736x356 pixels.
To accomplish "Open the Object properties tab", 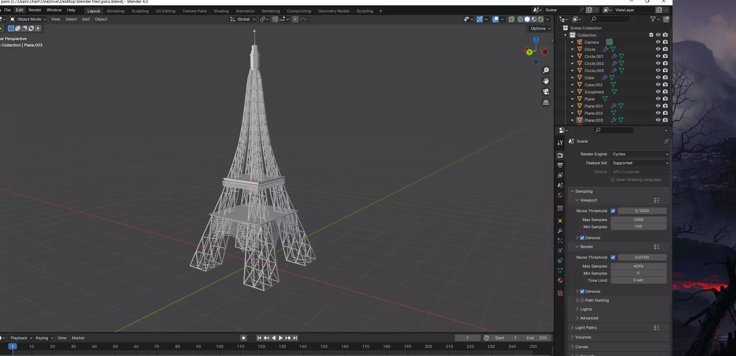I will (x=560, y=221).
